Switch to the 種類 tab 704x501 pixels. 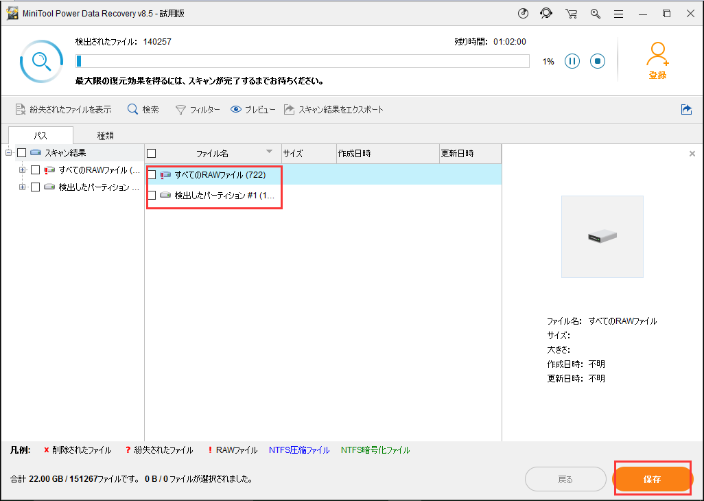(x=105, y=135)
